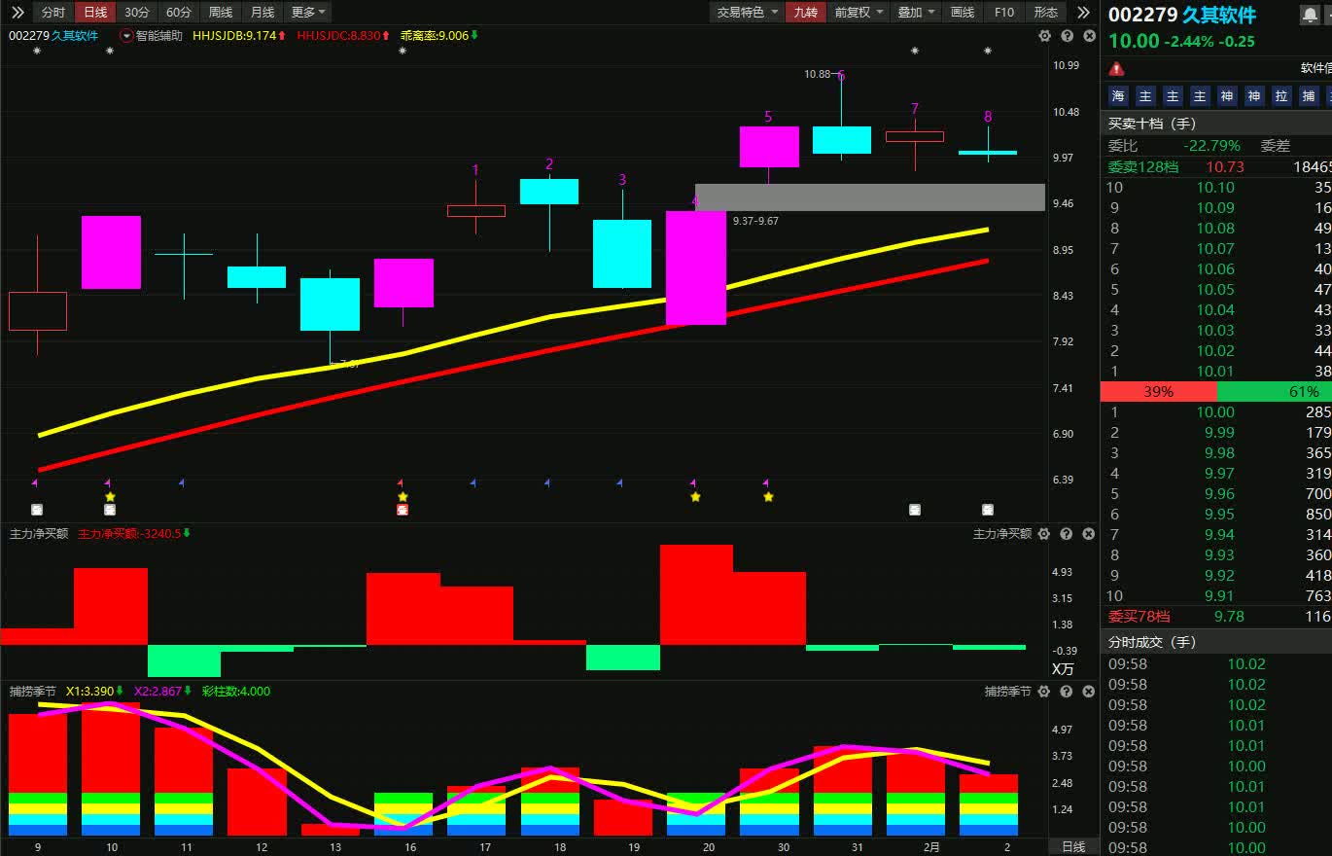Click yellow star marker under date 30
This screenshot has height=856, width=1332.
(768, 497)
